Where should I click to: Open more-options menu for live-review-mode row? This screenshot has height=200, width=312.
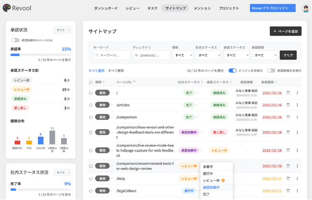coord(297,151)
